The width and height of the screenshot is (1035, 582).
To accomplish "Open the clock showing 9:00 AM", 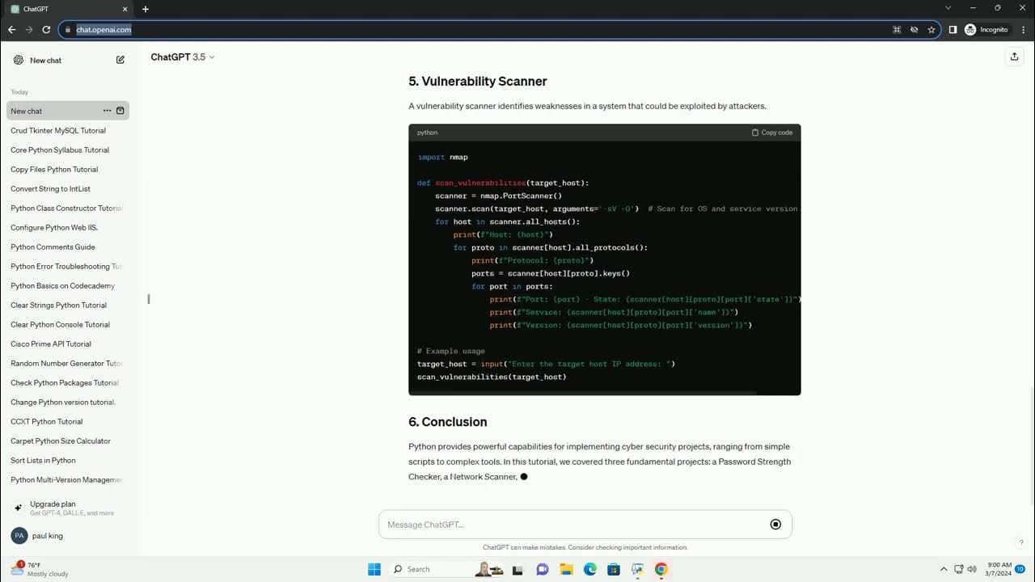I will point(997,569).
